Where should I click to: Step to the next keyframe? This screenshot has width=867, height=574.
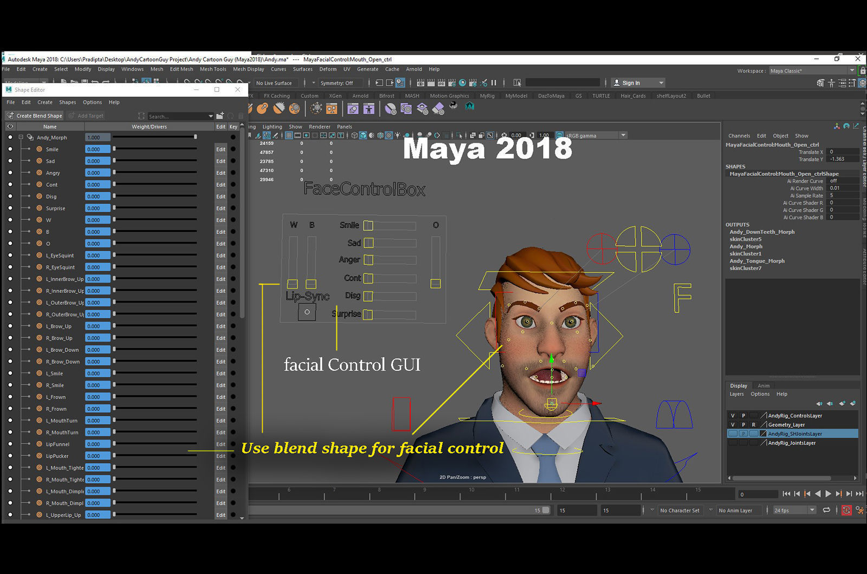click(x=839, y=493)
